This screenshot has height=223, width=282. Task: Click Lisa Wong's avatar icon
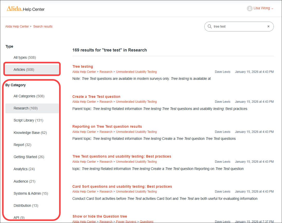pyautogui.click(x=250, y=8)
